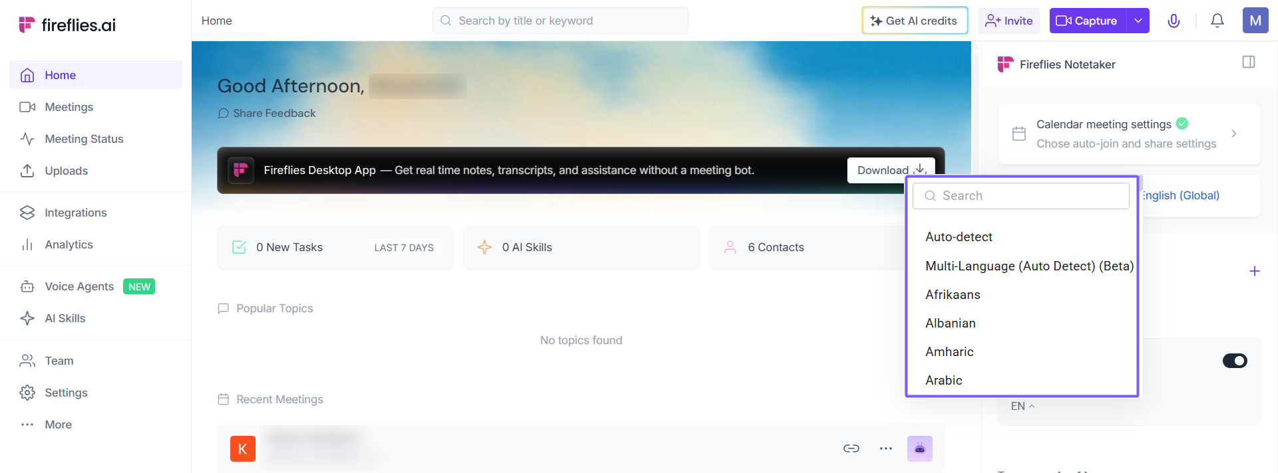Click the plus icon in Notetaker panel
This screenshot has height=473, width=1278.
click(1255, 271)
